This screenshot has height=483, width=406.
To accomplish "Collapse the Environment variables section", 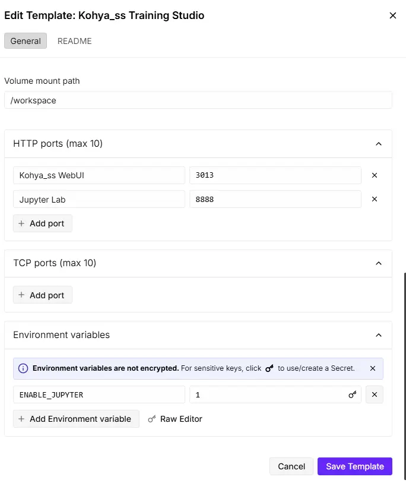I will coord(379,335).
